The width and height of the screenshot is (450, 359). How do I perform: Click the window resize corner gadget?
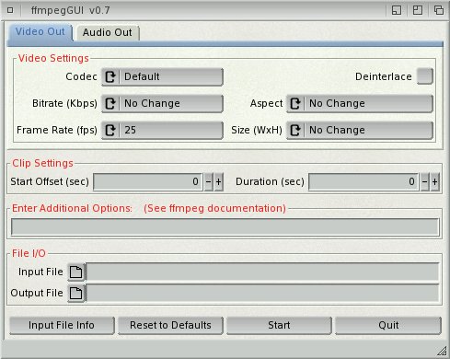[442, 351]
